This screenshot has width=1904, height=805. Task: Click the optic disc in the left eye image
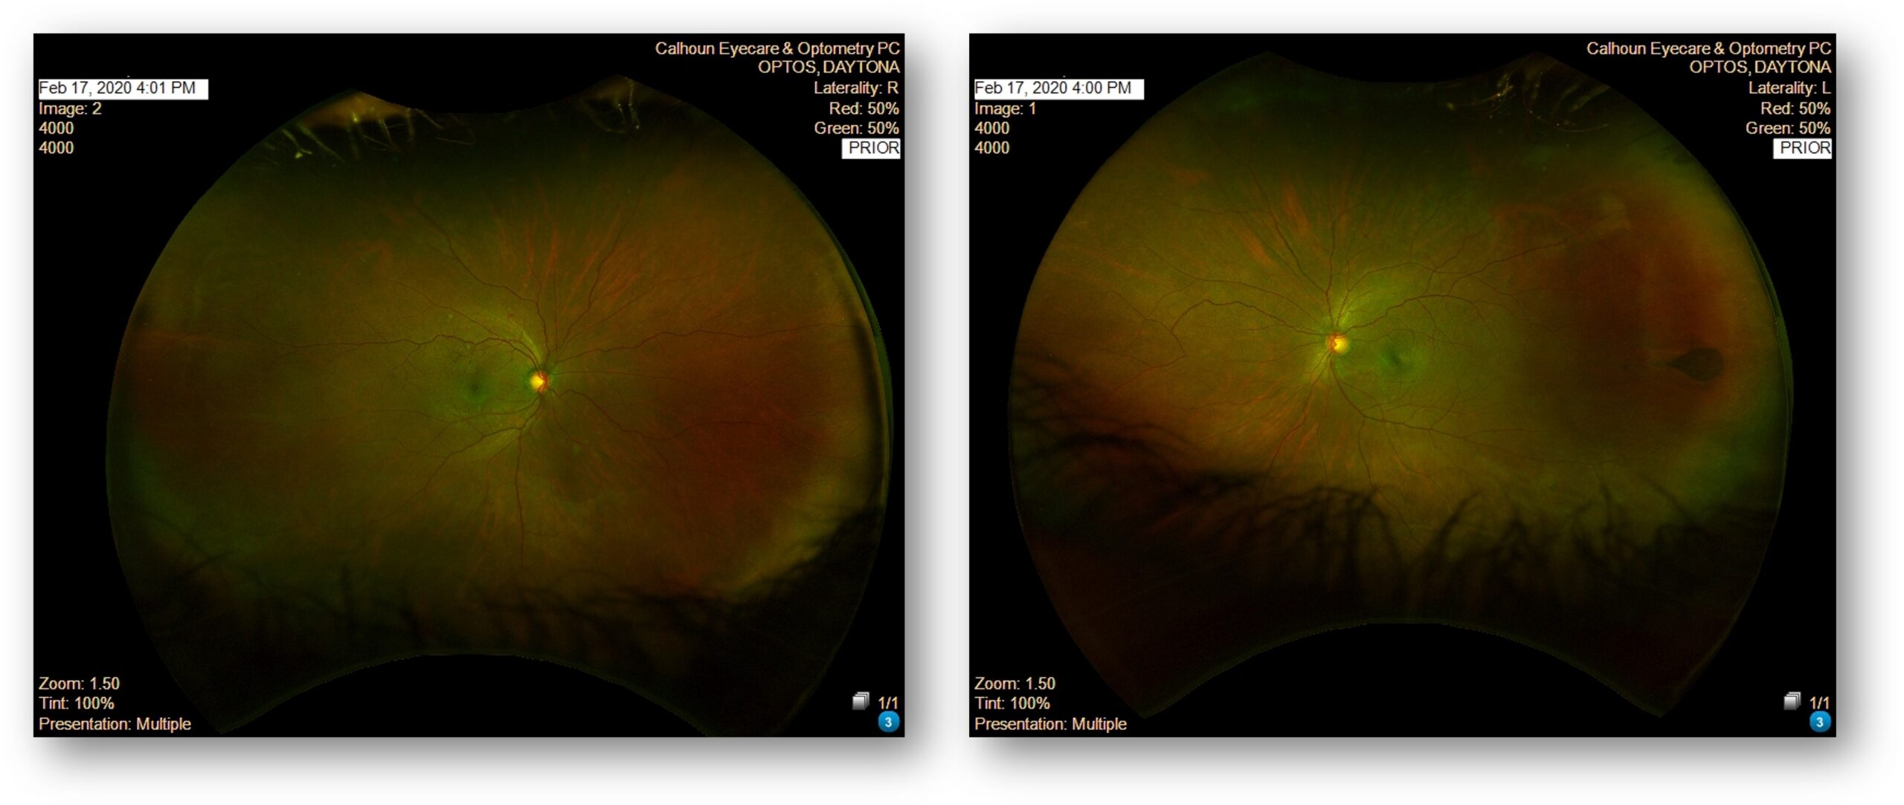[1337, 343]
